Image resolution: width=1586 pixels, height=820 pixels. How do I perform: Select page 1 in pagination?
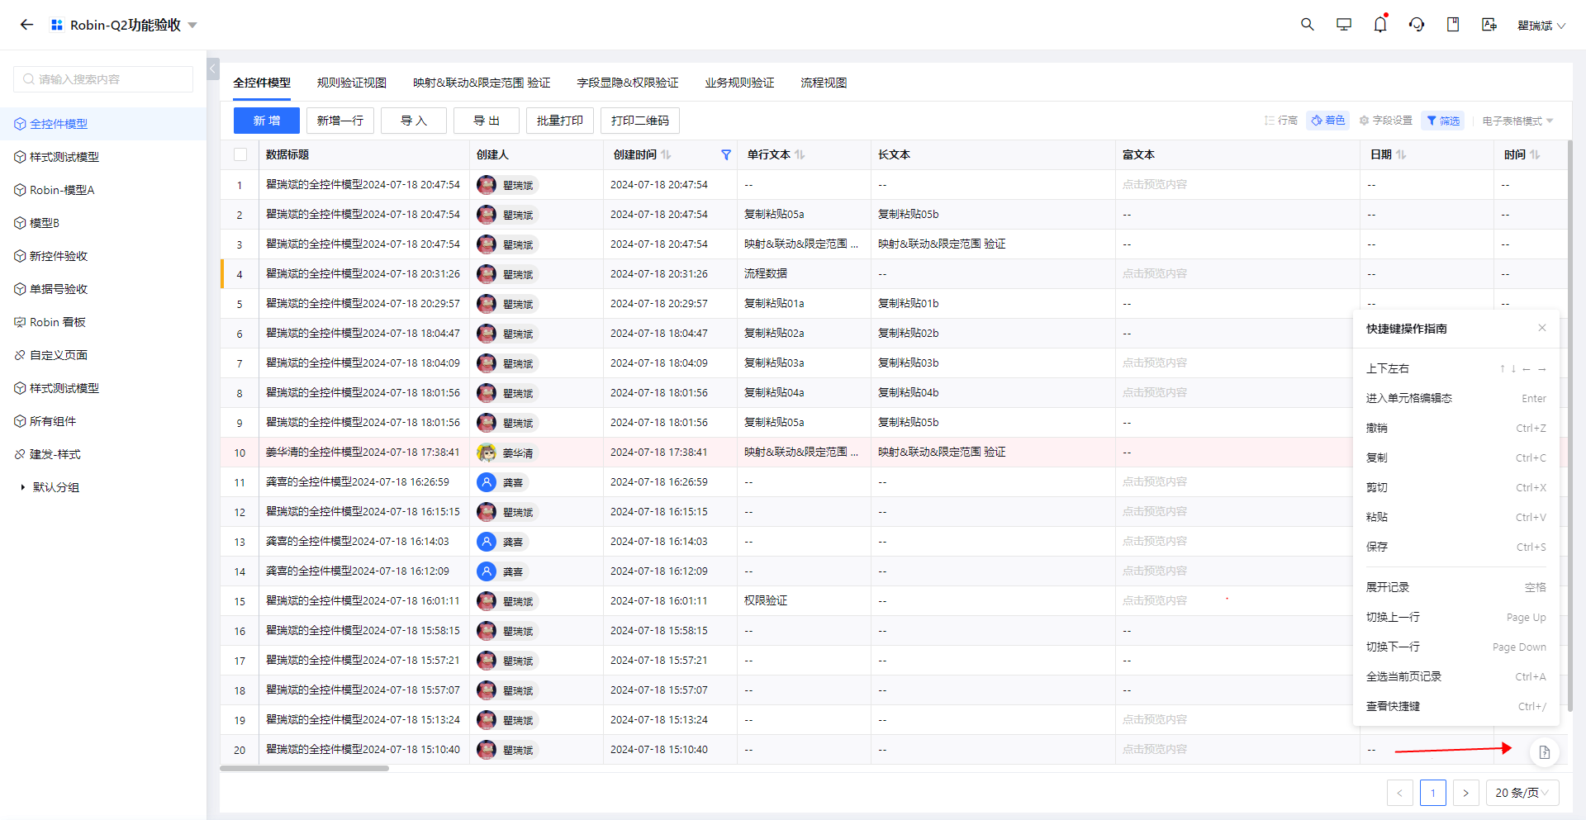click(x=1432, y=793)
